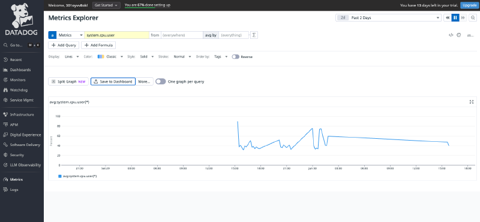
Task: Click Add Formula button
Action: point(98,45)
